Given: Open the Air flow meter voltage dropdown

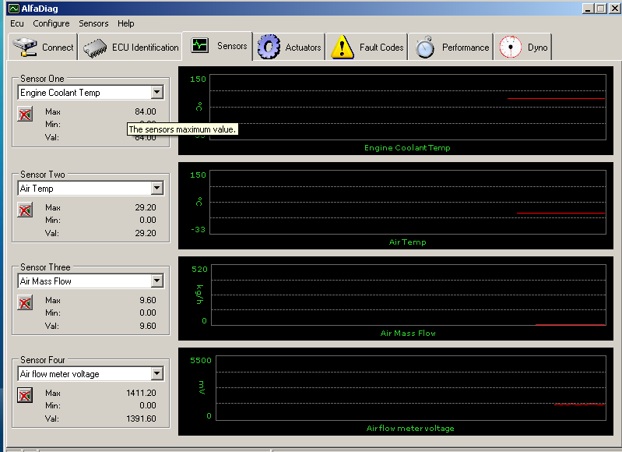Looking at the screenshot, I should 157,374.
